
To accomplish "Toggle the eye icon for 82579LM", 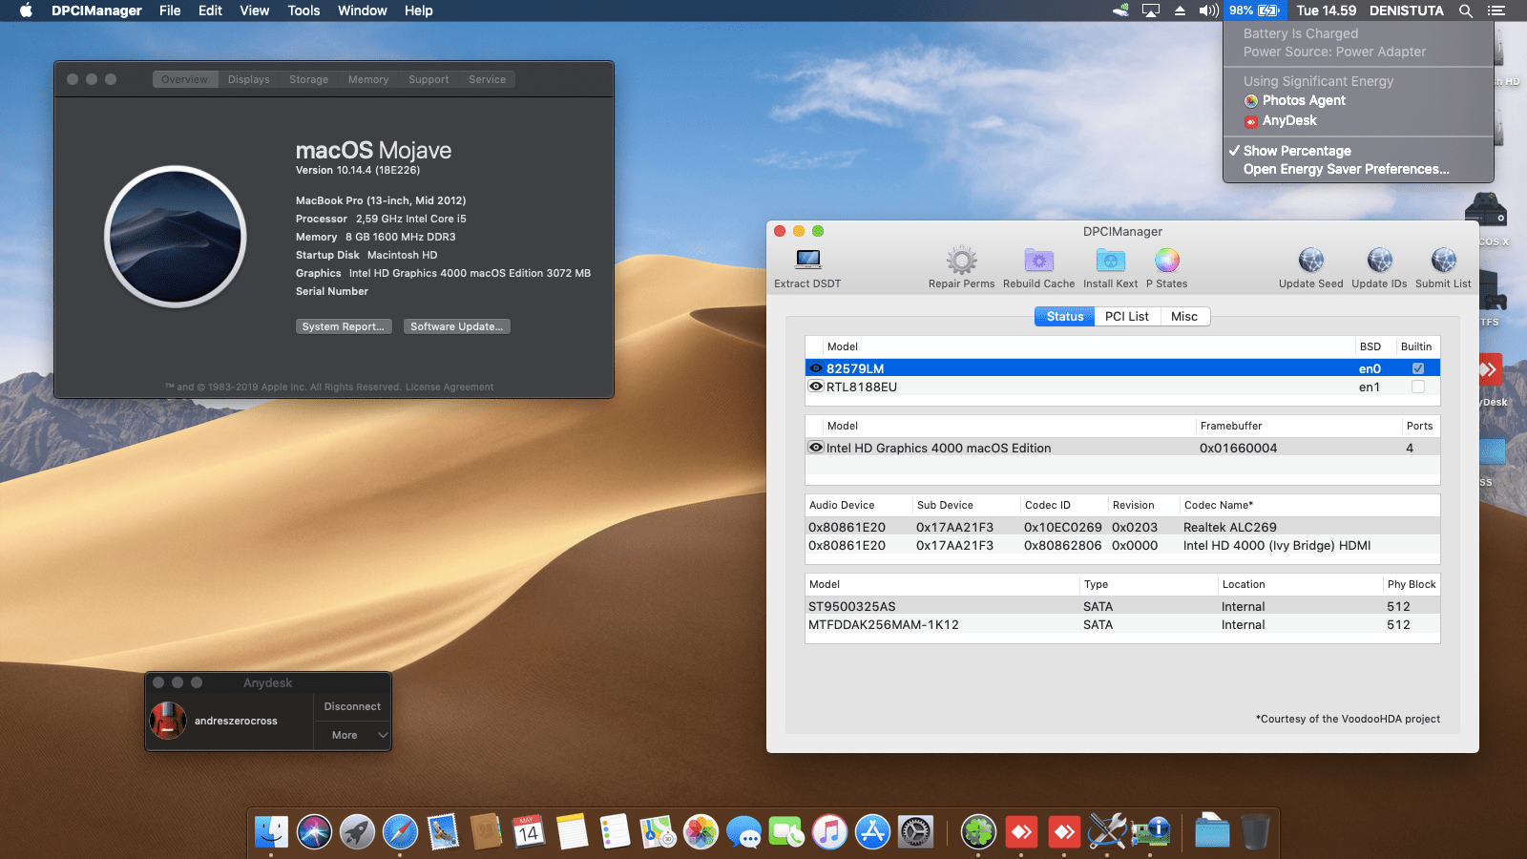I will tap(816, 368).
